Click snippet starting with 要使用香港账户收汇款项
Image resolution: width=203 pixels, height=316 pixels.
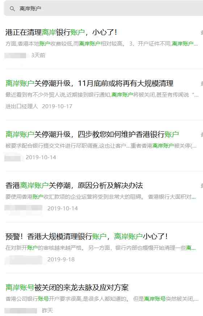tap(101, 197)
